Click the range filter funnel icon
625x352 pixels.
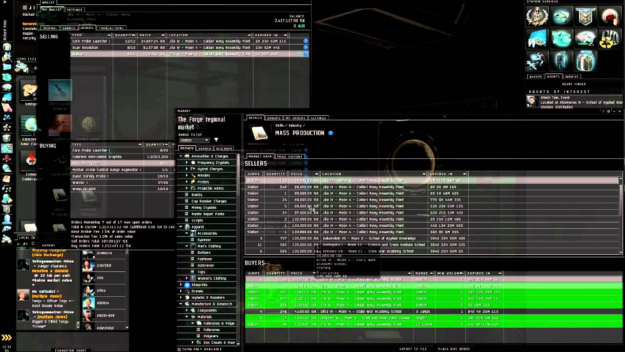pos(216,140)
